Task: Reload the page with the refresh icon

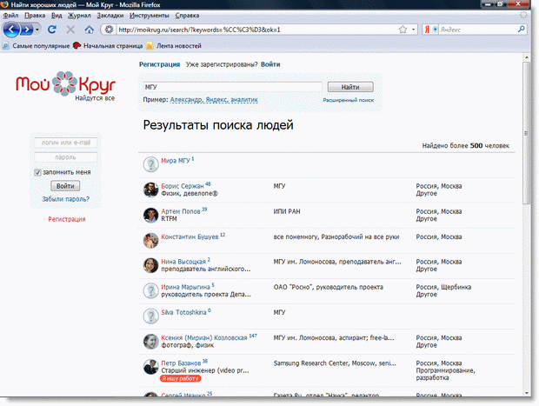Action: [52, 30]
